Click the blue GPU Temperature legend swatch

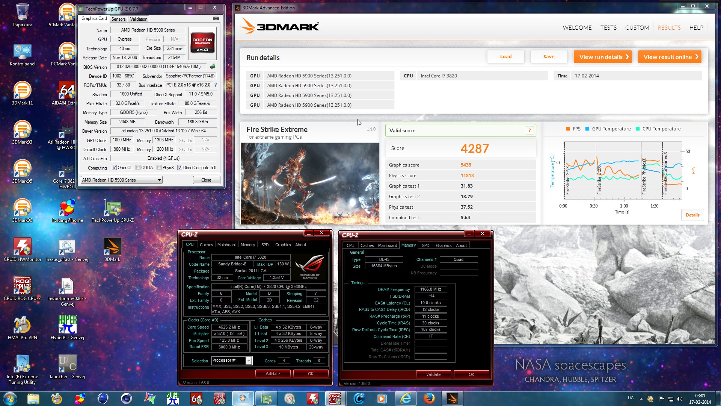587,129
